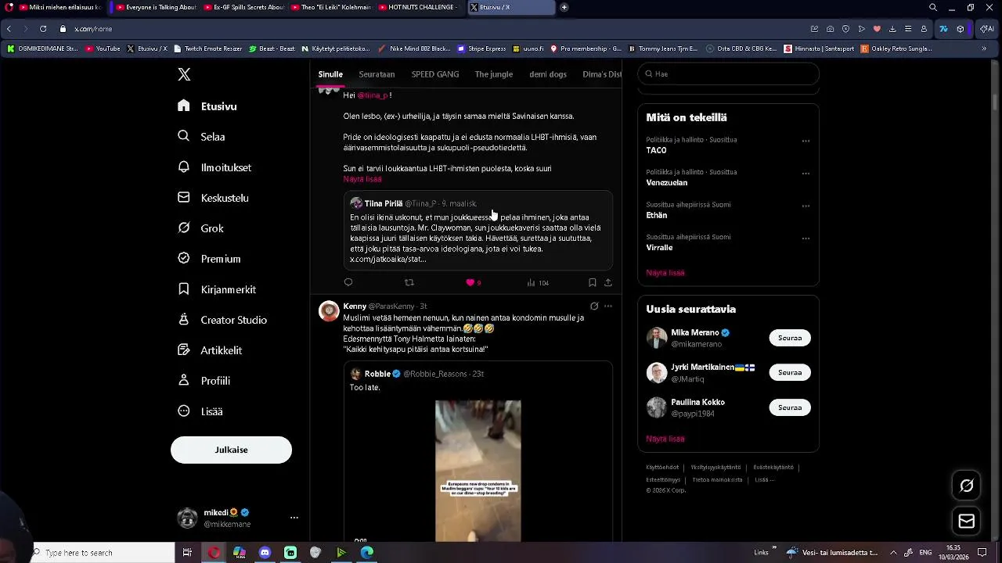
Task: Open Profiili profile page
Action: pyautogui.click(x=204, y=381)
